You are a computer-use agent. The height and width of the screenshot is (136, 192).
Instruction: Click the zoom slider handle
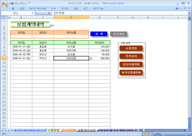click(x=175, y=134)
